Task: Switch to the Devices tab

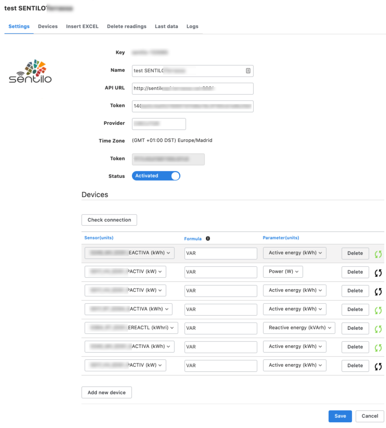Action: click(x=48, y=27)
